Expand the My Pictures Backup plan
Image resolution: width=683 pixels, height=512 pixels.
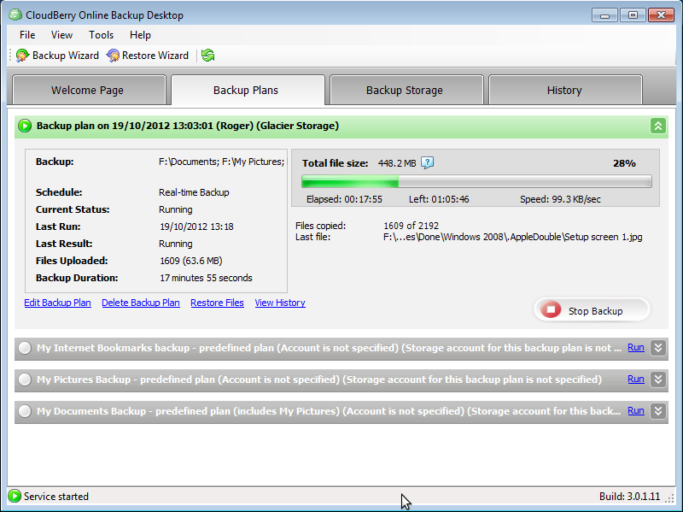pos(658,380)
